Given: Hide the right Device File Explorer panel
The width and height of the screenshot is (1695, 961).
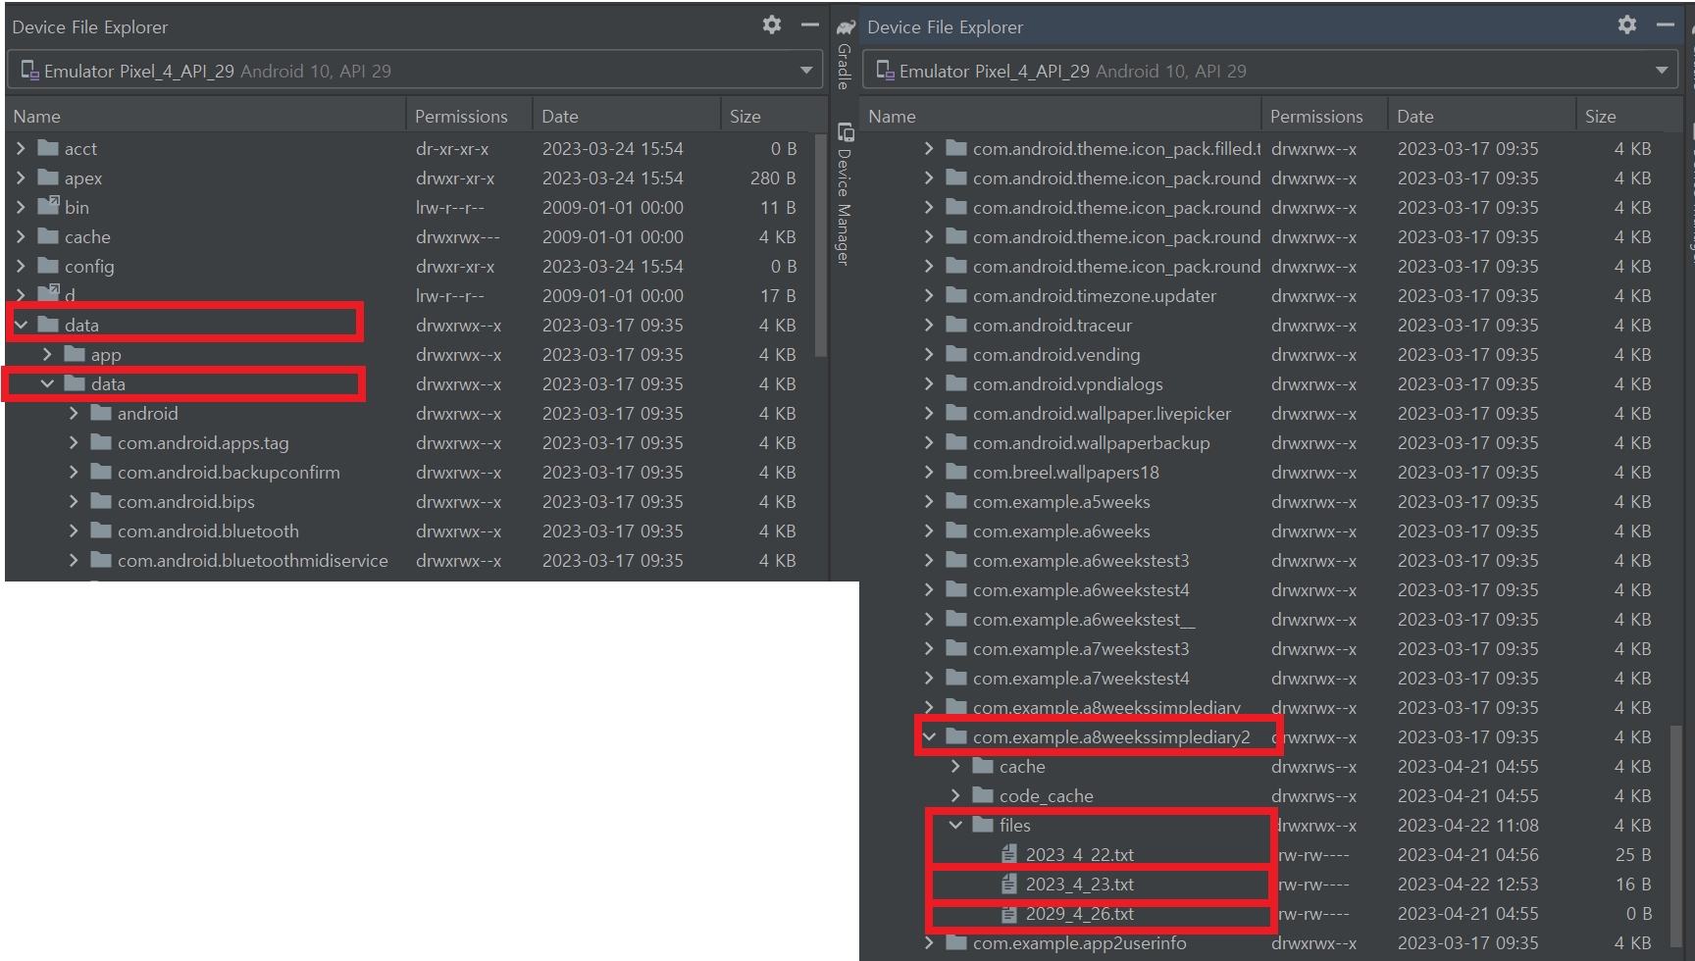Looking at the screenshot, I should [x=1666, y=25].
